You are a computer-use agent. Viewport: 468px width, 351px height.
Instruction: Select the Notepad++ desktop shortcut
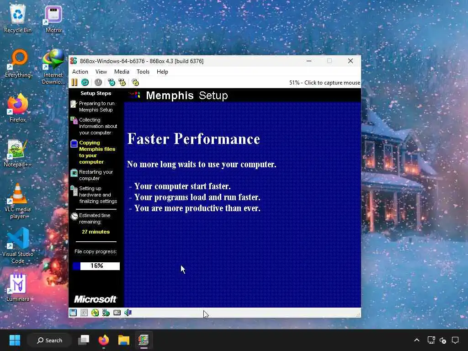click(18, 153)
